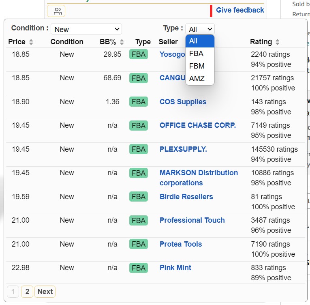Open Pink Mint seller link
This screenshot has height=305, width=310.
175,268
